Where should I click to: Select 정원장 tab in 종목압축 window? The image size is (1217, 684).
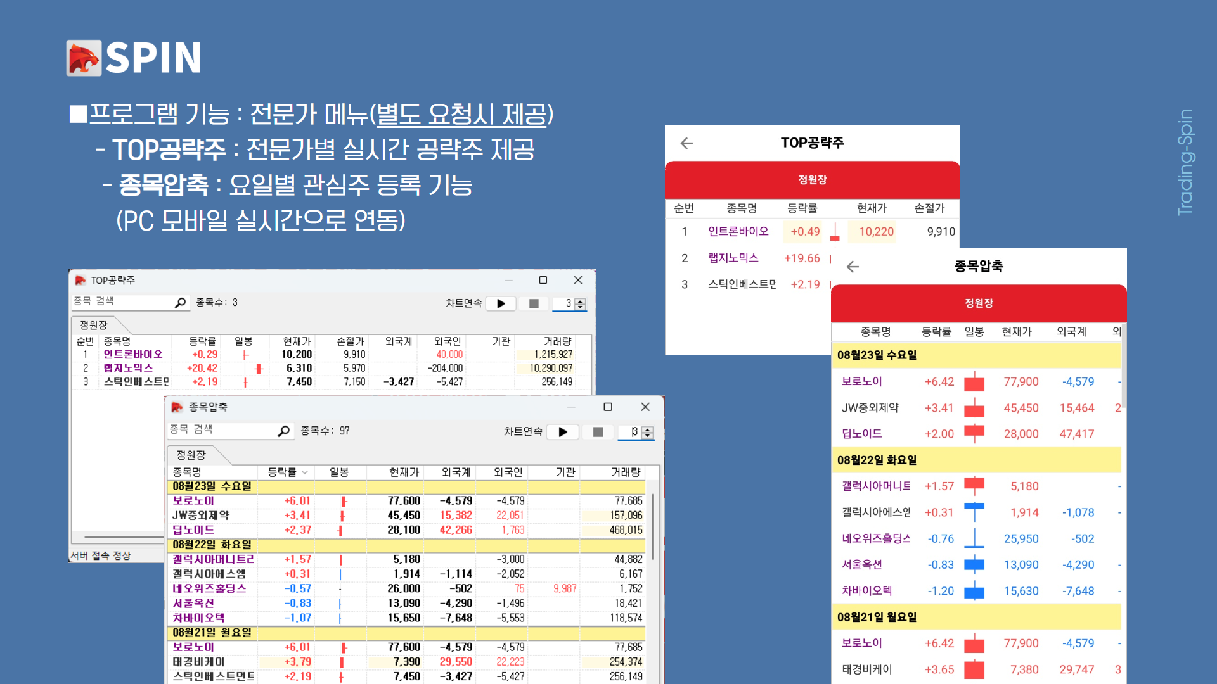(191, 455)
